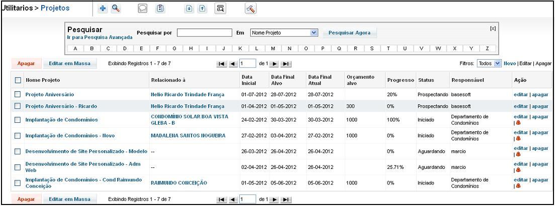Click the bottom page number input box

click(248, 199)
